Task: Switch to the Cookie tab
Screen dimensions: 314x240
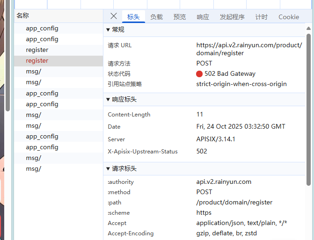Action: pyautogui.click(x=289, y=17)
